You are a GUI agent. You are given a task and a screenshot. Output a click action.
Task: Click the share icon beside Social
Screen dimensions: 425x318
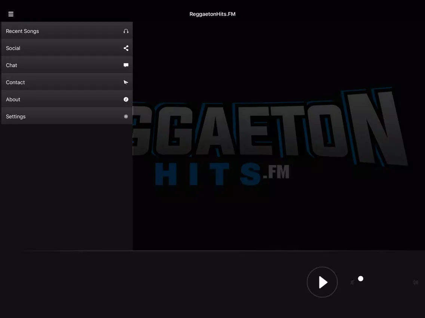click(126, 48)
